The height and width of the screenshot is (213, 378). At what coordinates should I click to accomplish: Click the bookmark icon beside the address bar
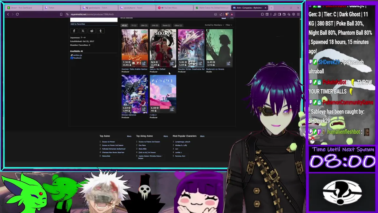pos(61,14)
